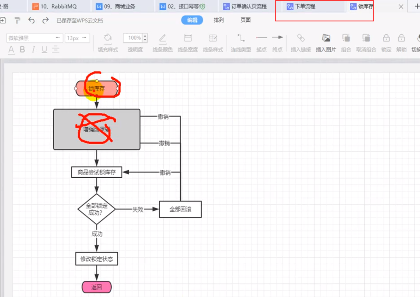
Task: Click the 插入链接 insert link icon
Action: pyautogui.click(x=301, y=38)
